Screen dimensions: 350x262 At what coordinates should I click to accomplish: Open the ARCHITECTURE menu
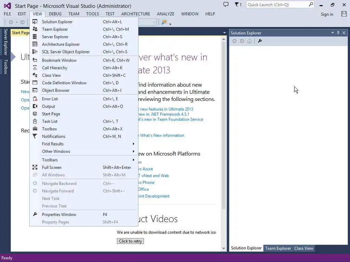click(136, 14)
